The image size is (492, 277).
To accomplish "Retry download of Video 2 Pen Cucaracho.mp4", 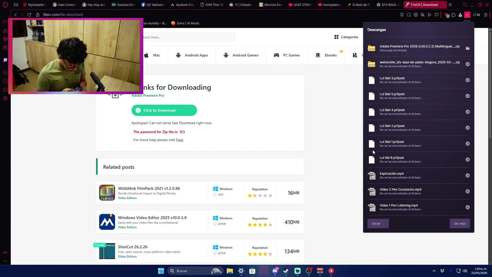I will 467,191.
